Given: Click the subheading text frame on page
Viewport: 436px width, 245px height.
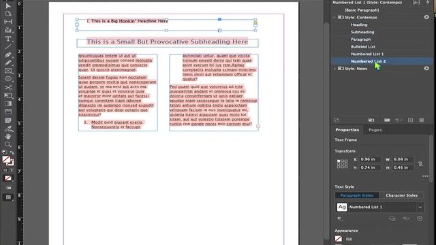Looking at the screenshot, I should (x=168, y=43).
